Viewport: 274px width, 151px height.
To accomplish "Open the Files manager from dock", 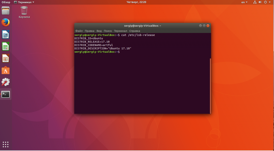I will click(6, 11).
